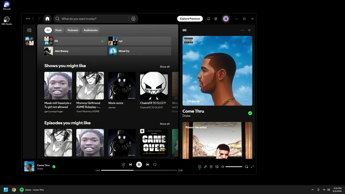
Task: Click the search magnifier icon
Action: pyautogui.click(x=57, y=19)
